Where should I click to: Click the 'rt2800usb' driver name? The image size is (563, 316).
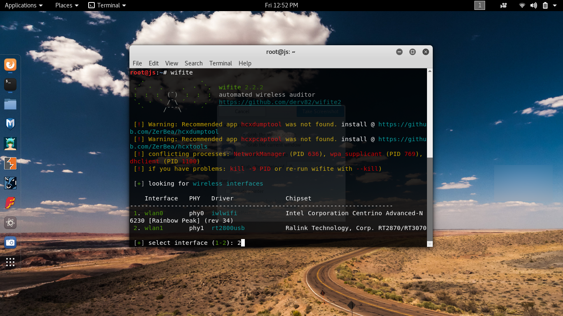228,228
